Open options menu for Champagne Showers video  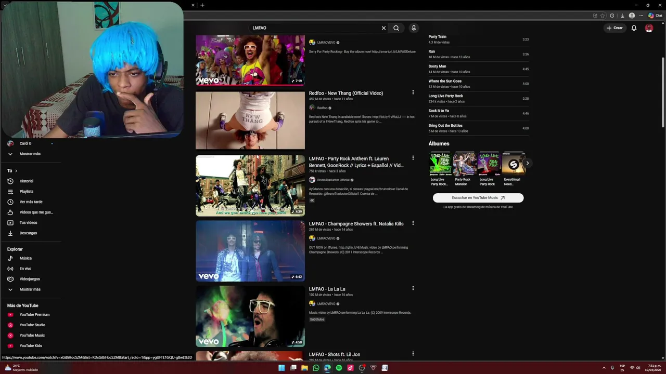pos(413,223)
